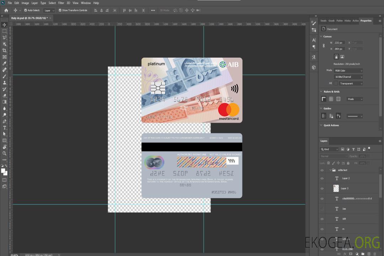Select the Horizontal Type tool

4,128
